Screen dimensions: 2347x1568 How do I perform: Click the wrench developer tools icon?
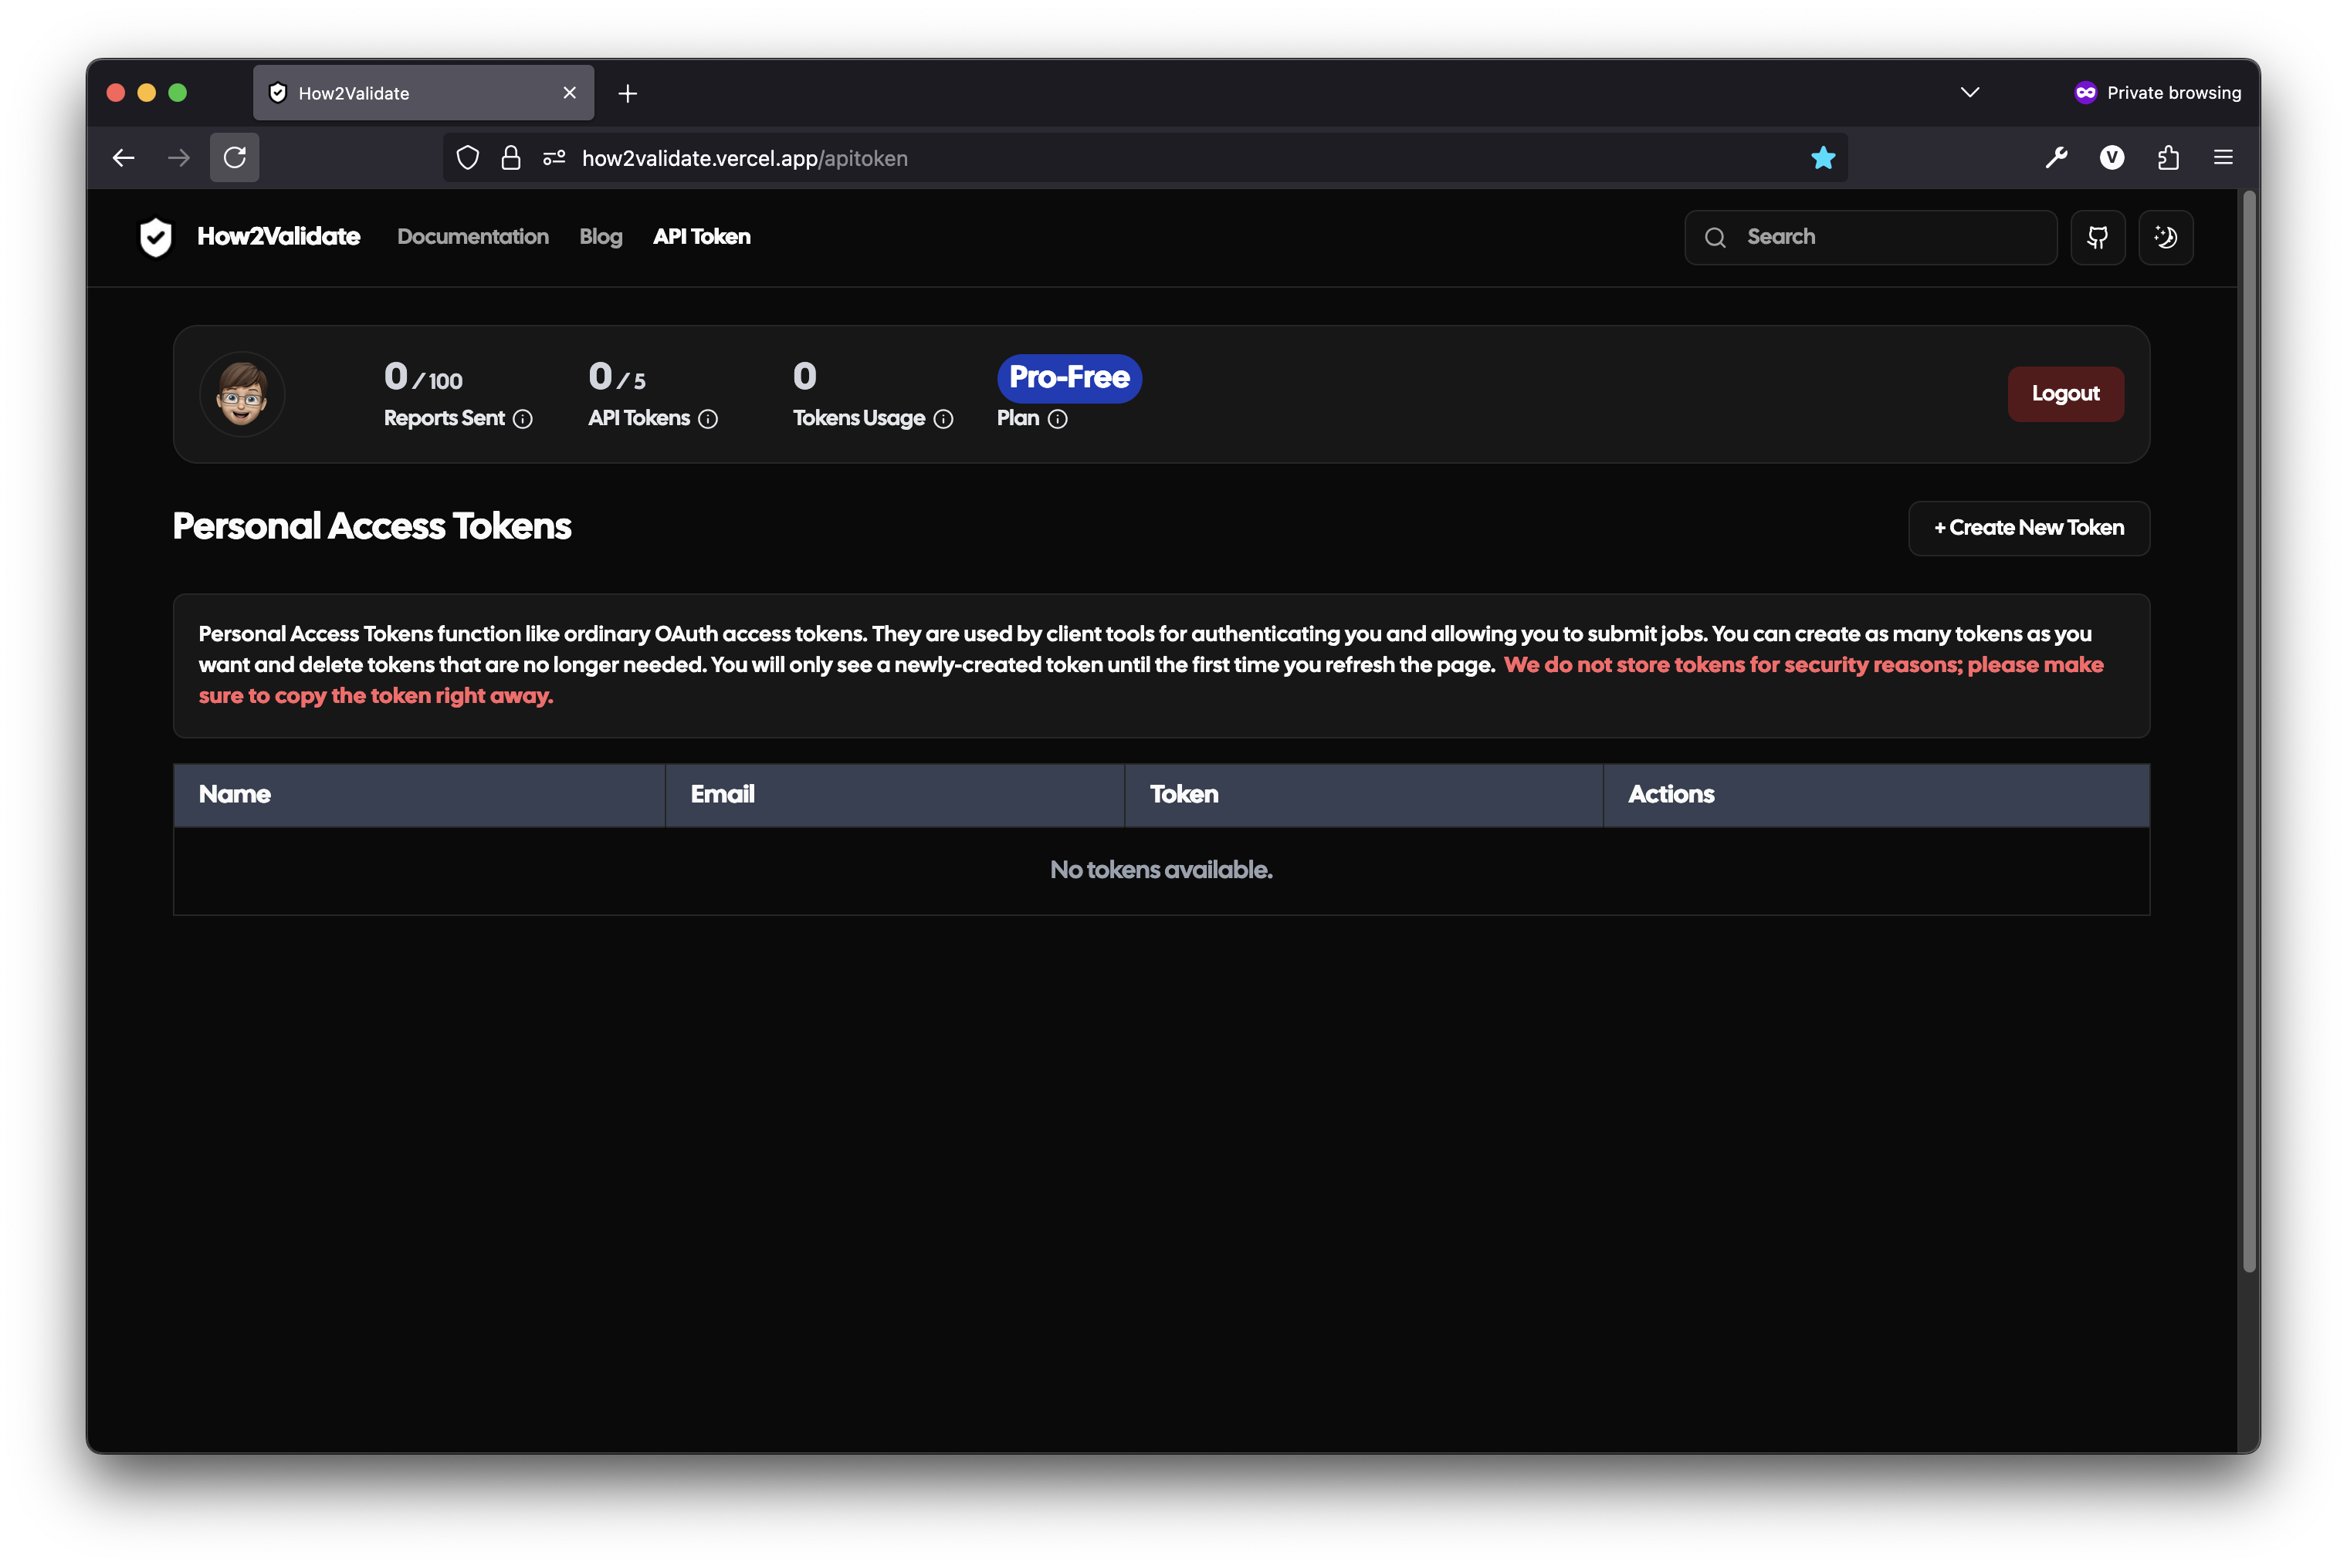[2056, 158]
